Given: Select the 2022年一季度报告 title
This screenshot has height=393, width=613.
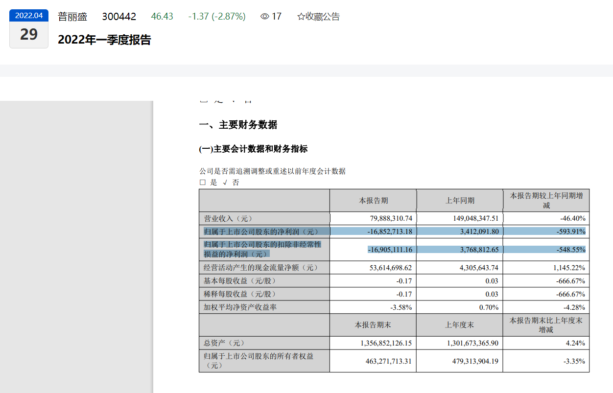Looking at the screenshot, I should point(104,40).
